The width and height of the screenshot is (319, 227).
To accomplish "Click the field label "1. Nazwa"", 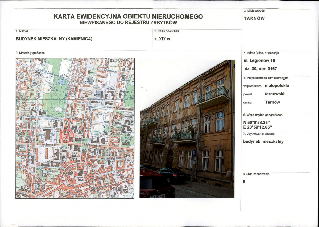I will click(22, 31).
